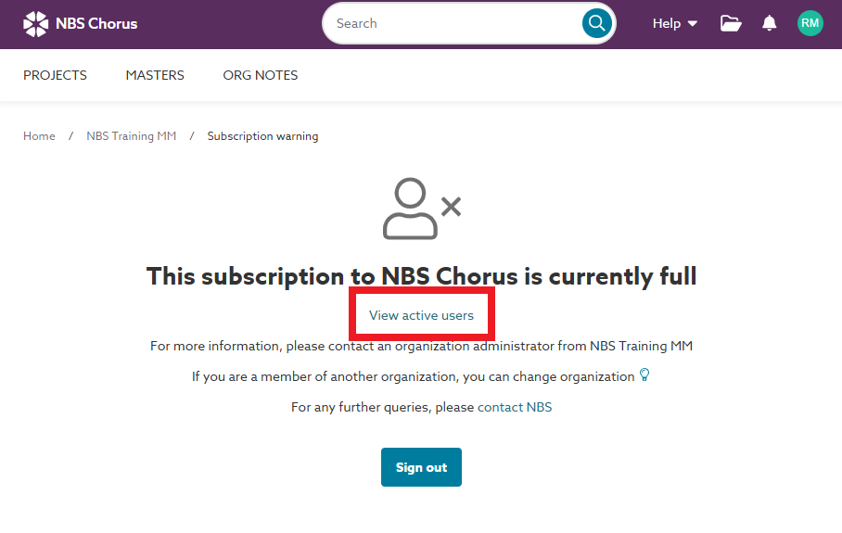Open the notifications bell
The image size is (842, 533).
click(x=769, y=23)
